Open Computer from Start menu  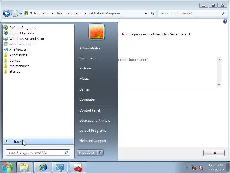[87, 99]
